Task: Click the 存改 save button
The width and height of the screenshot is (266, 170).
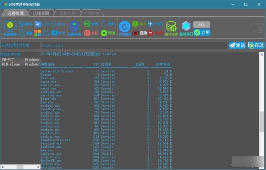Action: 256,46
